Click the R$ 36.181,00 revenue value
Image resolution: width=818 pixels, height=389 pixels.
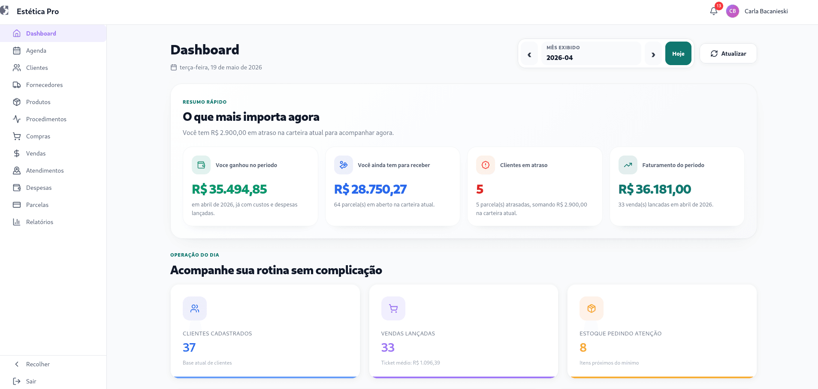point(655,189)
